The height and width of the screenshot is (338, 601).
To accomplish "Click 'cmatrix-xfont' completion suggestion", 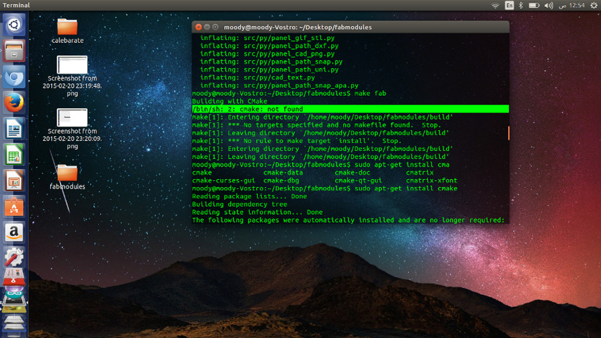I will [x=431, y=180].
